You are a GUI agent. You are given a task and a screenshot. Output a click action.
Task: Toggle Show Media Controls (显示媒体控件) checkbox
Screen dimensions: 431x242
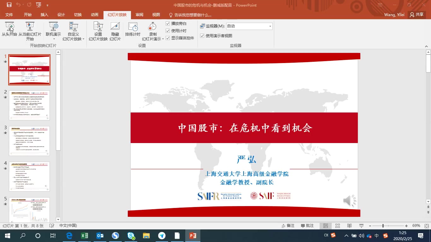180,38
